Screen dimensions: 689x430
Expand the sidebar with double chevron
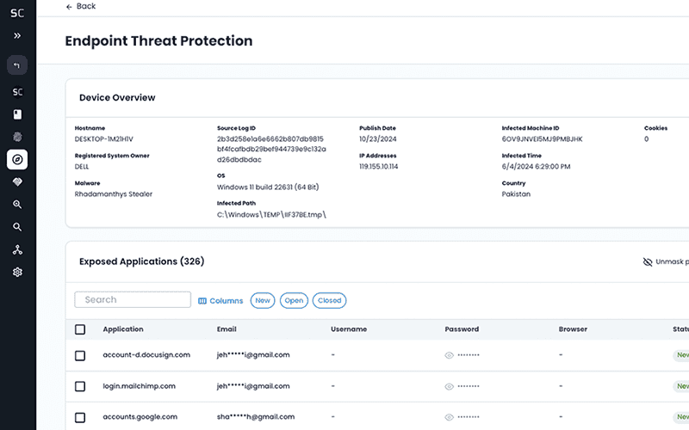tap(17, 35)
